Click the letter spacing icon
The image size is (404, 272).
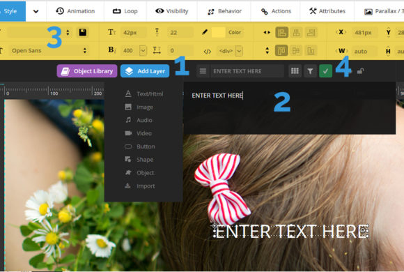(x=157, y=50)
